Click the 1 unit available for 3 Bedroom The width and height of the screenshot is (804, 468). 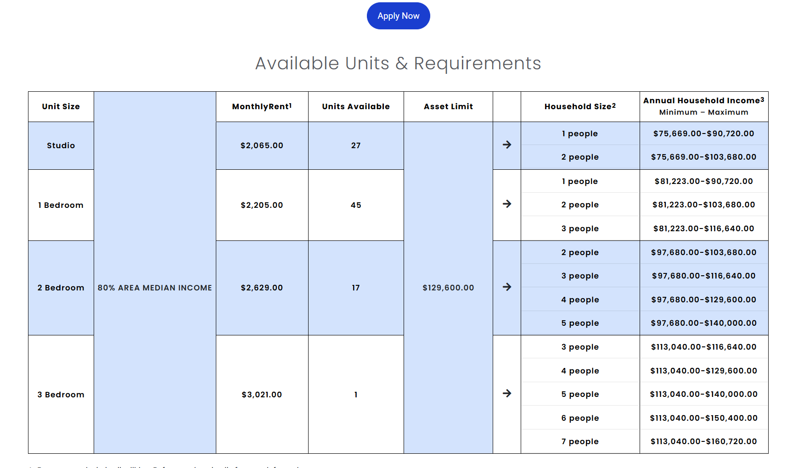click(x=356, y=395)
